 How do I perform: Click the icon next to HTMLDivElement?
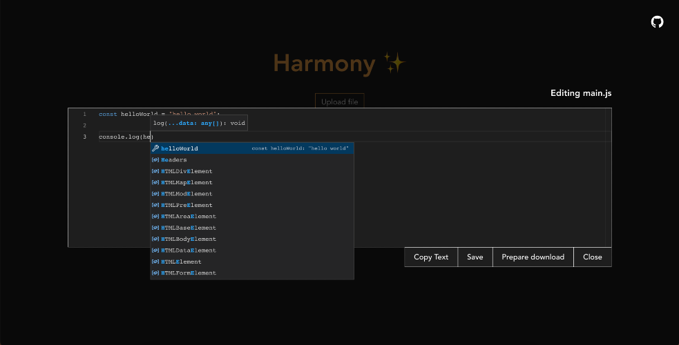pyautogui.click(x=155, y=171)
